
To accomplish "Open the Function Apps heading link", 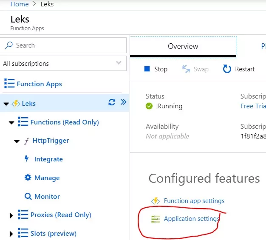I will (x=40, y=84).
